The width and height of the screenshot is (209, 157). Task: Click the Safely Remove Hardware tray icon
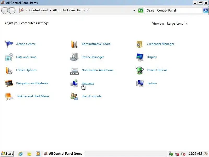point(171,154)
